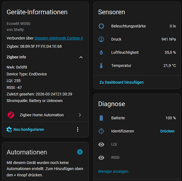182x181 pixels.
Task: Open the Batterie diagnostic entity
Action: 137,118
